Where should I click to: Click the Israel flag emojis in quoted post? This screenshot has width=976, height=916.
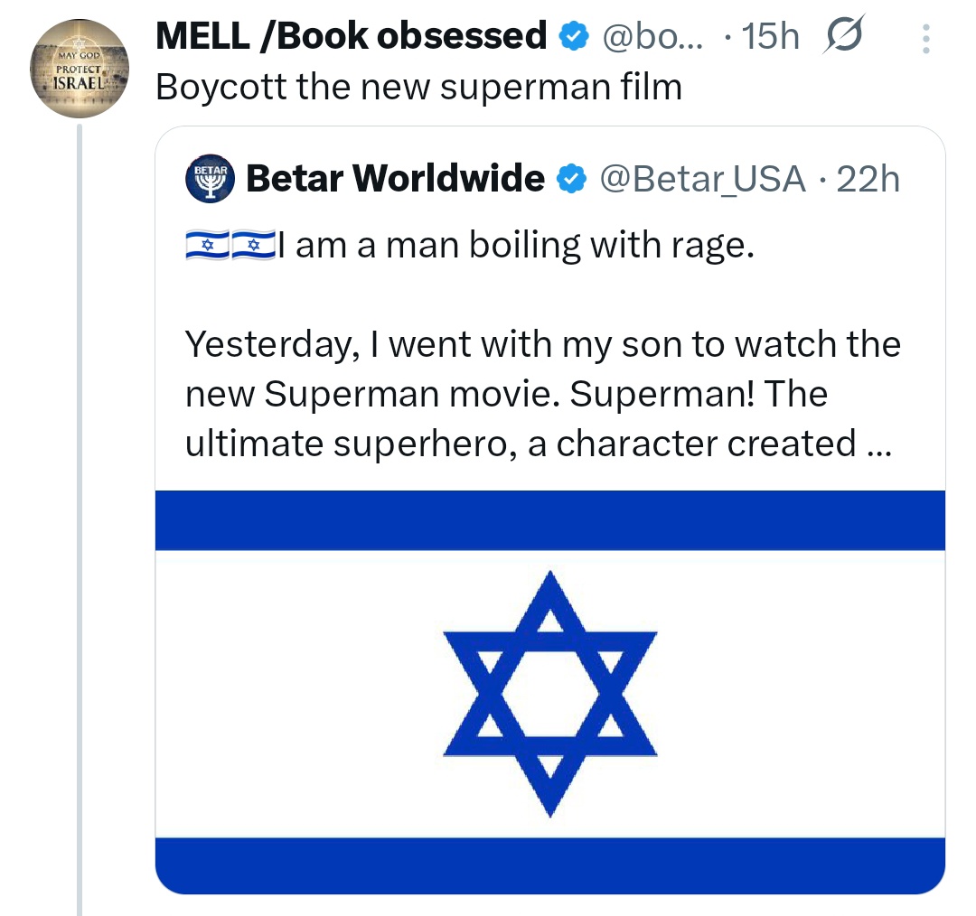tap(230, 246)
